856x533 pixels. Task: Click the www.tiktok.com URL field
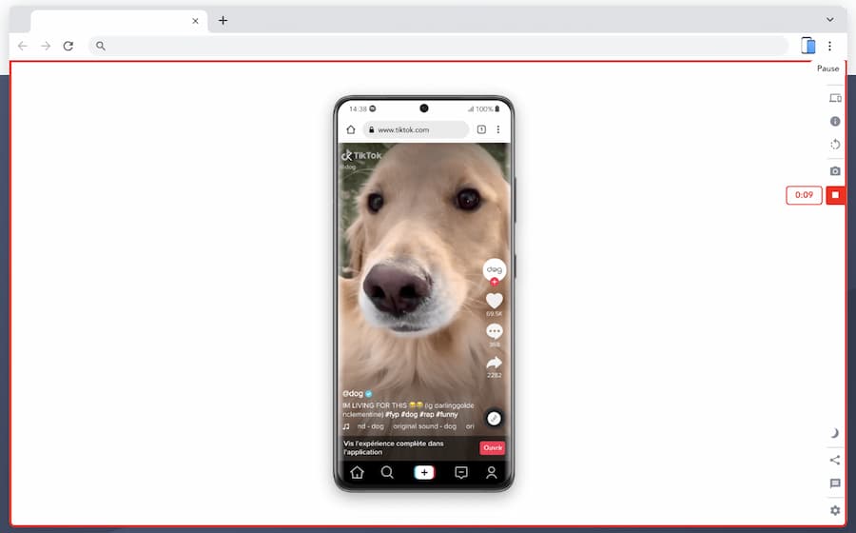416,129
